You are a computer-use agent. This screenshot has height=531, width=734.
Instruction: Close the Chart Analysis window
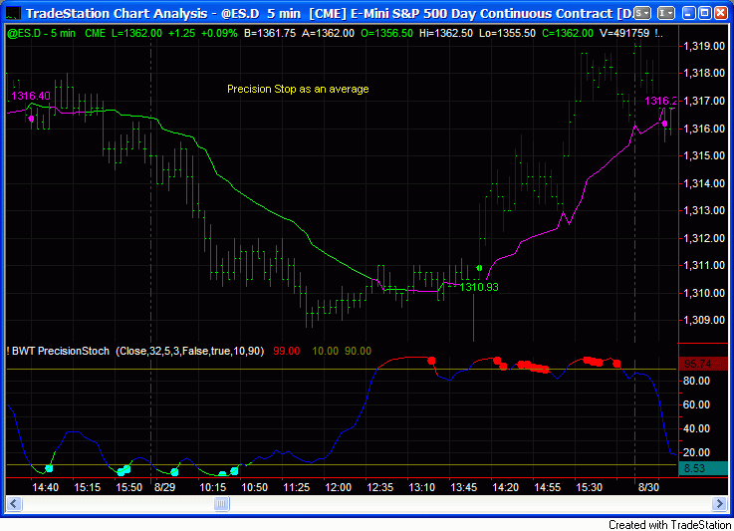pos(721,13)
